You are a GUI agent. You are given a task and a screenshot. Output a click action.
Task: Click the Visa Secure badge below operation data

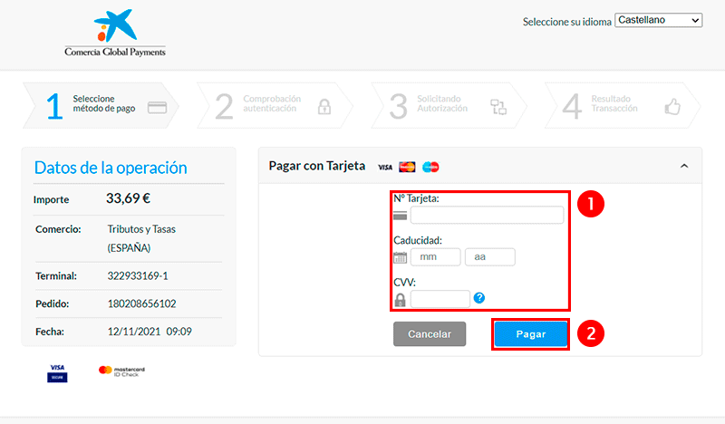(x=57, y=372)
